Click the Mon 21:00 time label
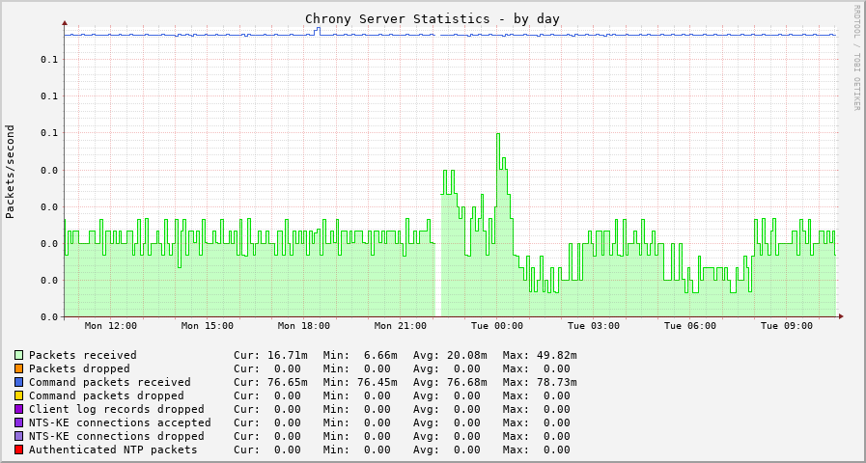Image resolution: width=866 pixels, height=463 pixels. point(401,326)
